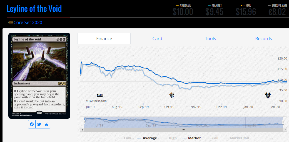Click the Oct '19 x-axis label
The height and width of the screenshot is (142, 289).
(170, 107)
